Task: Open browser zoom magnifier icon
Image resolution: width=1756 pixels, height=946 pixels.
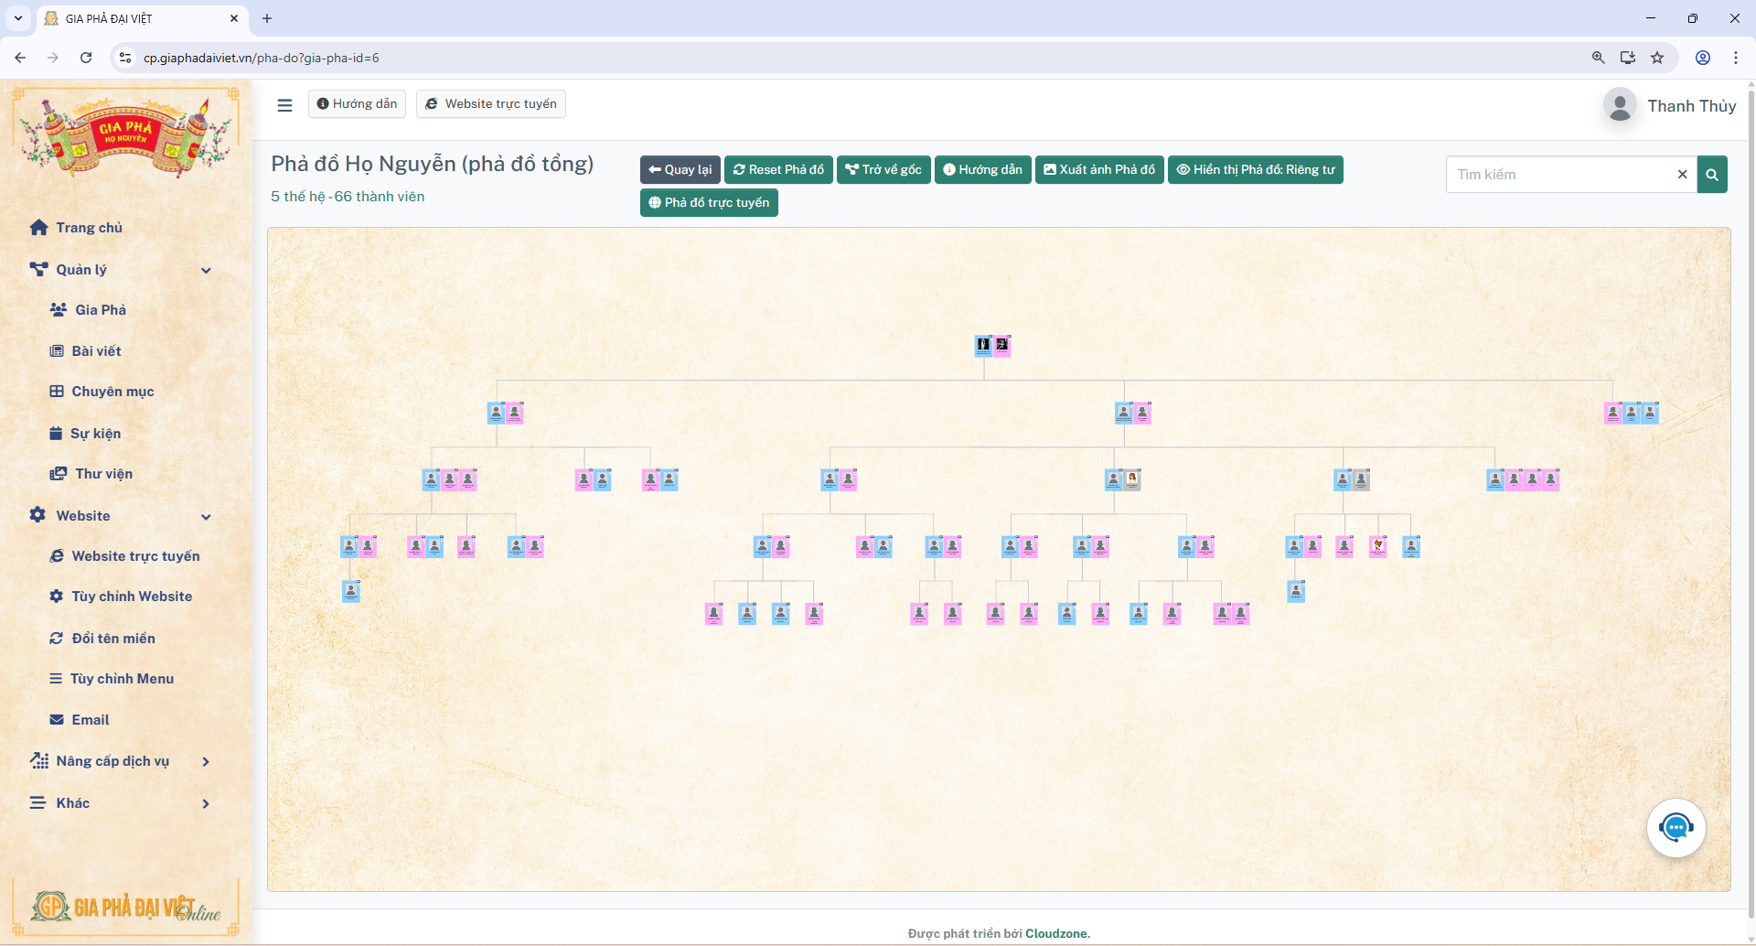Action: (x=1598, y=58)
